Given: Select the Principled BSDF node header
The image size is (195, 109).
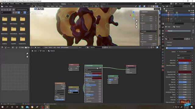Looking at the screenshot, I should pyautogui.click(x=94, y=66).
